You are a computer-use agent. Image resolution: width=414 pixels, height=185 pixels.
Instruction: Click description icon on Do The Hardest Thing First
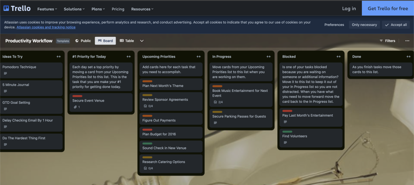pyautogui.click(x=6, y=144)
